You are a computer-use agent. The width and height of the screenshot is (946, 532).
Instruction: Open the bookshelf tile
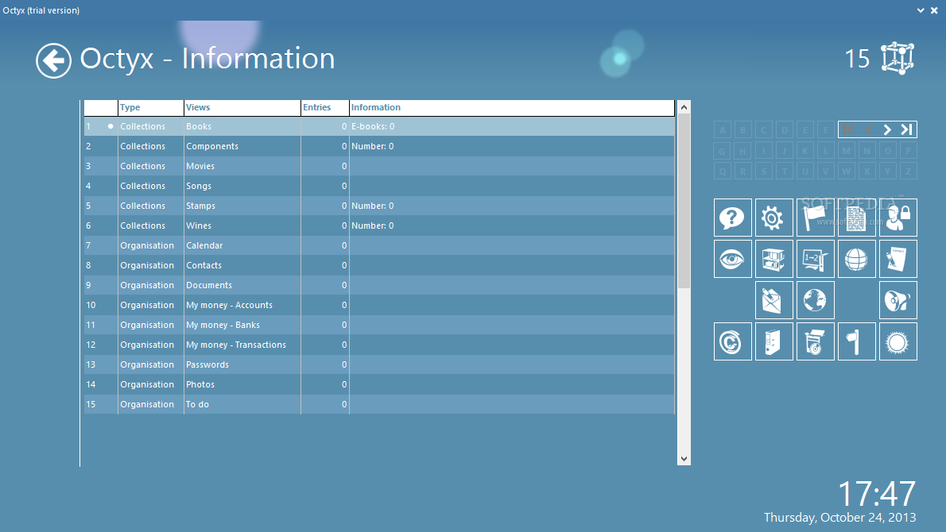774,259
